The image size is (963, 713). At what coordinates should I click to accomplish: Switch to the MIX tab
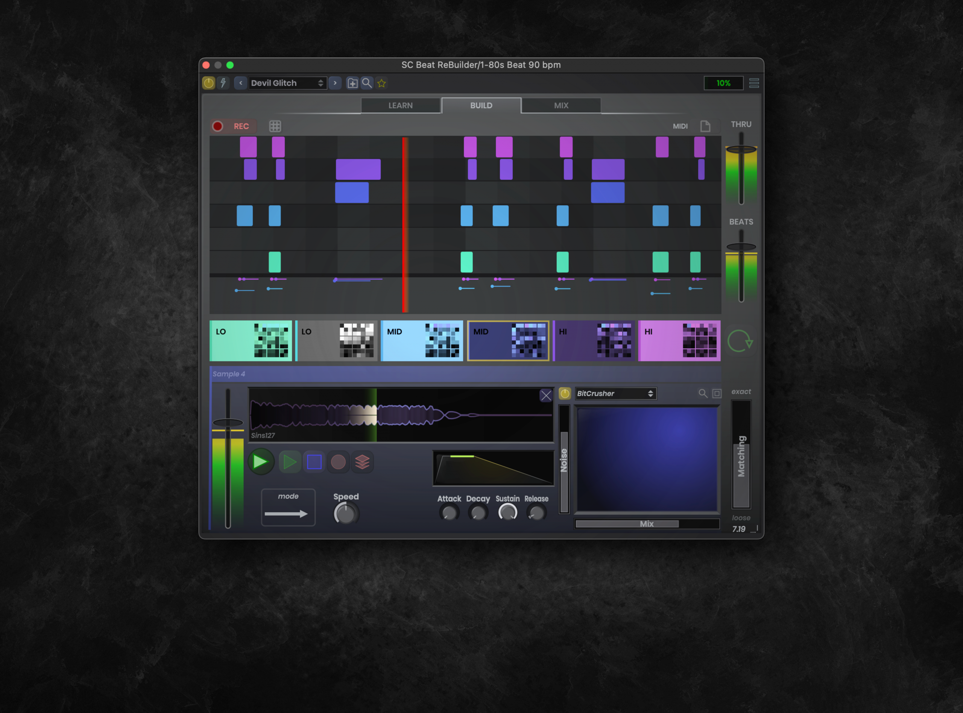[x=561, y=105]
